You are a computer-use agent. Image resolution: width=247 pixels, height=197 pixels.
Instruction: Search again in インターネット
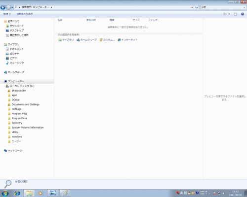click(127, 40)
